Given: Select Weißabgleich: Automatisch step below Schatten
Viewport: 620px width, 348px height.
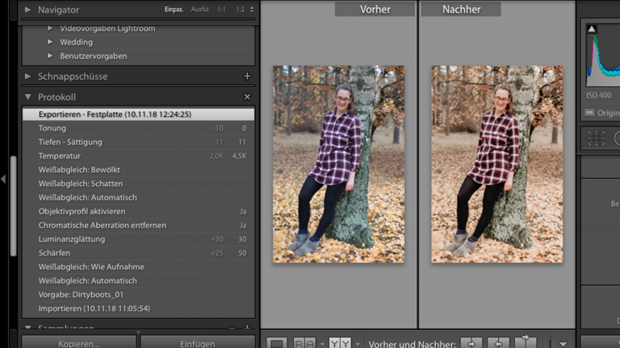Looking at the screenshot, I should [138, 197].
